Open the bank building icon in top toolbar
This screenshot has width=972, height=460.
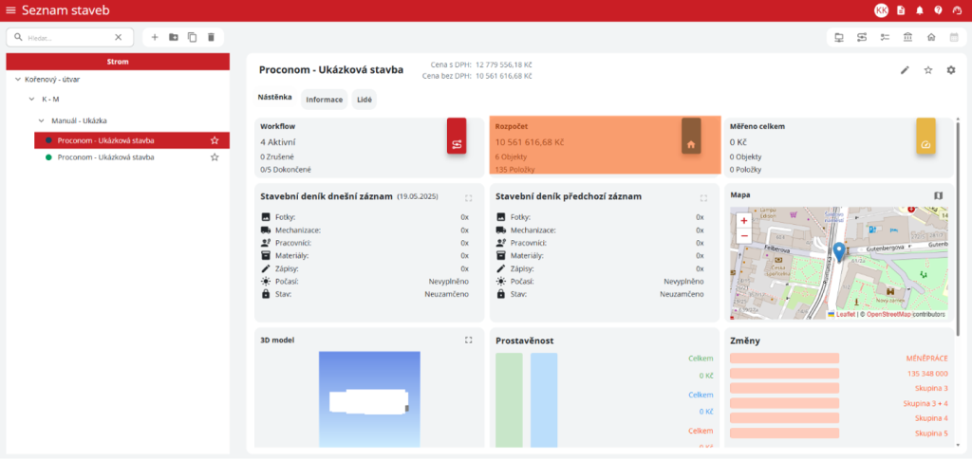click(x=907, y=37)
